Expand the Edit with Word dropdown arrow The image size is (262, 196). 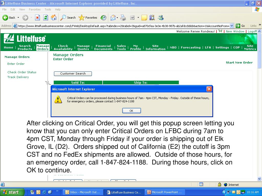tap(138, 18)
